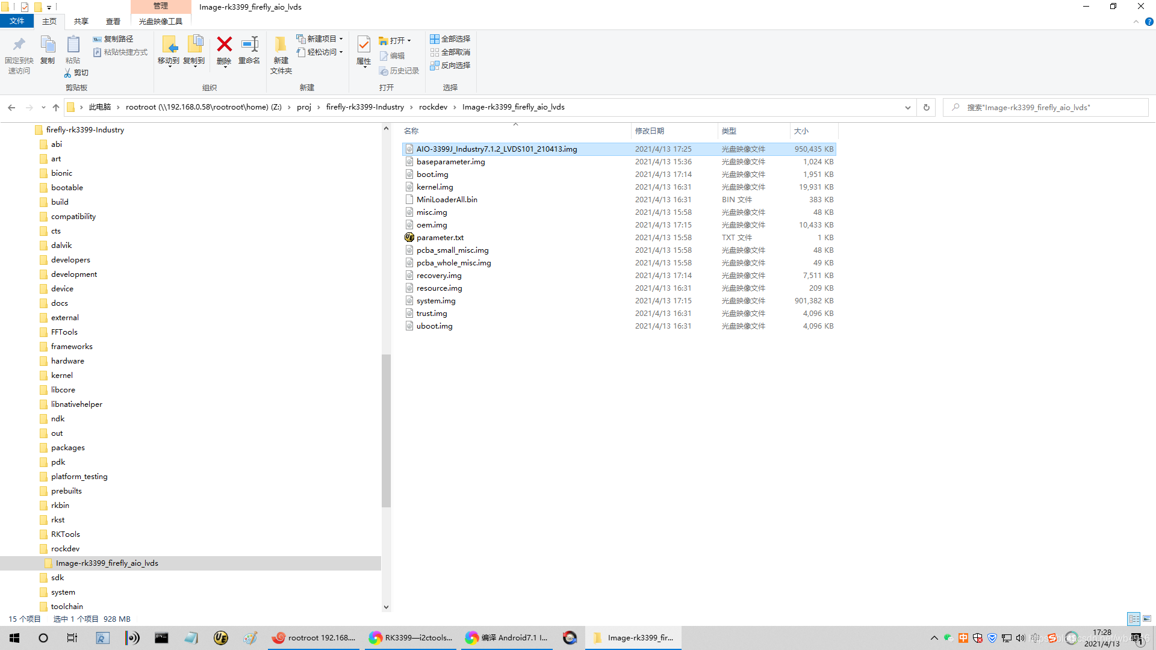Click the New Folder icon
1156x650 pixels.
click(281, 45)
